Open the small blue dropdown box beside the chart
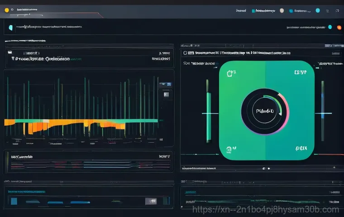Image resolution: width=344 pixels, height=217 pixels. [x=165, y=84]
